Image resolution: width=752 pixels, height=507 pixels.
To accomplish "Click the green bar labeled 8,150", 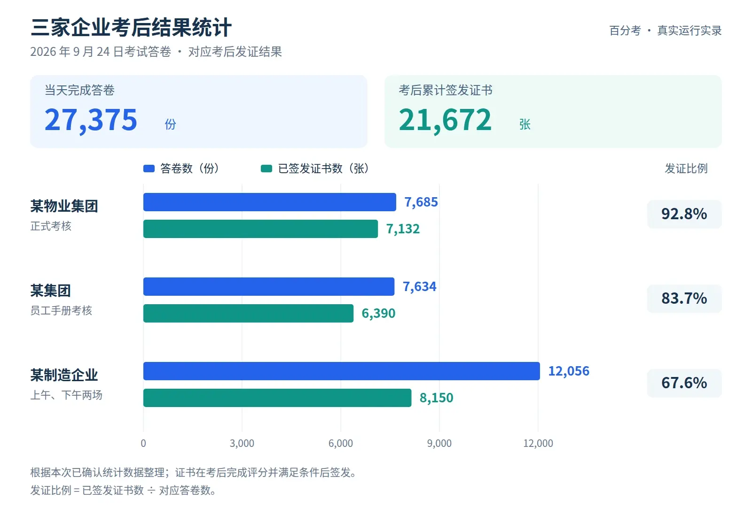I will (x=277, y=398).
